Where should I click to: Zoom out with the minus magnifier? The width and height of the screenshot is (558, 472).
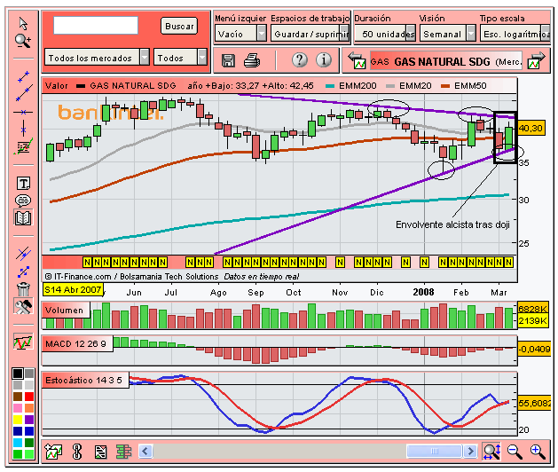point(515,452)
